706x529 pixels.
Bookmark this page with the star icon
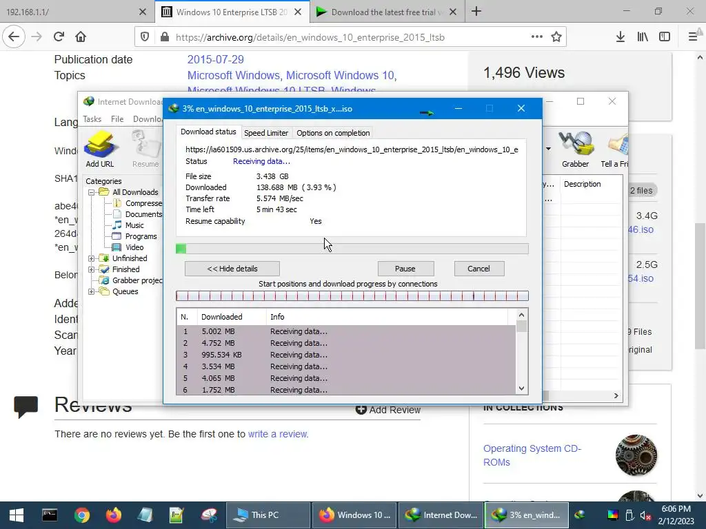click(556, 37)
